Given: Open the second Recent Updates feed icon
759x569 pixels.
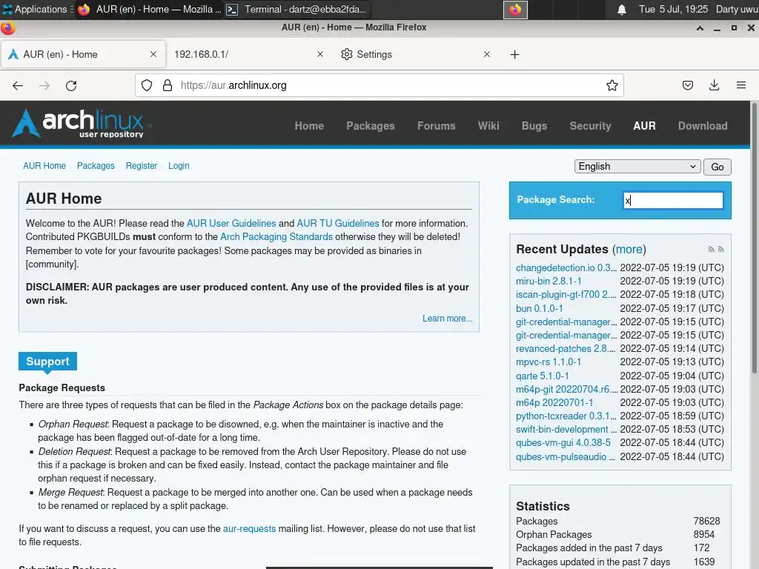Looking at the screenshot, I should click(720, 249).
